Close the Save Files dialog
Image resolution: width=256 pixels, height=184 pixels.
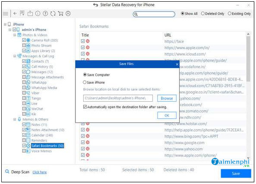click(x=177, y=64)
